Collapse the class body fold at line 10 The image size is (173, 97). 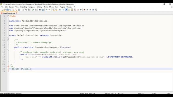pyautogui.click(x=8, y=38)
